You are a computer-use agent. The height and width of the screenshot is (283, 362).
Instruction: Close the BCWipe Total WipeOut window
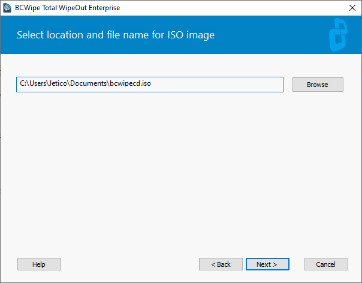[x=352, y=8]
